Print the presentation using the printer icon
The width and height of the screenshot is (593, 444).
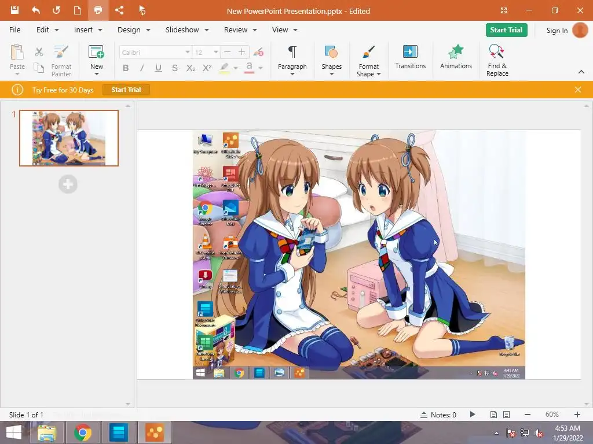(98, 10)
